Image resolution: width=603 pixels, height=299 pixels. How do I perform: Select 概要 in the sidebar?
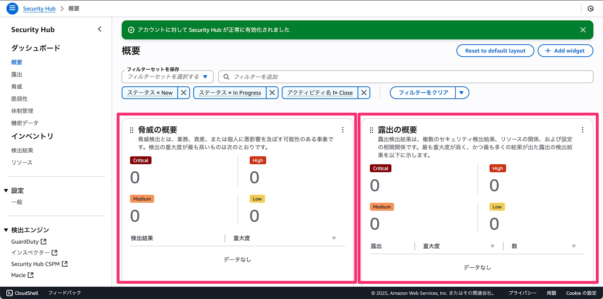click(x=17, y=62)
